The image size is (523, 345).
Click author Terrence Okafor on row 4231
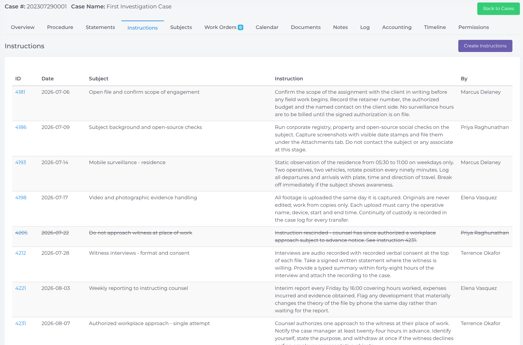tap(480, 324)
